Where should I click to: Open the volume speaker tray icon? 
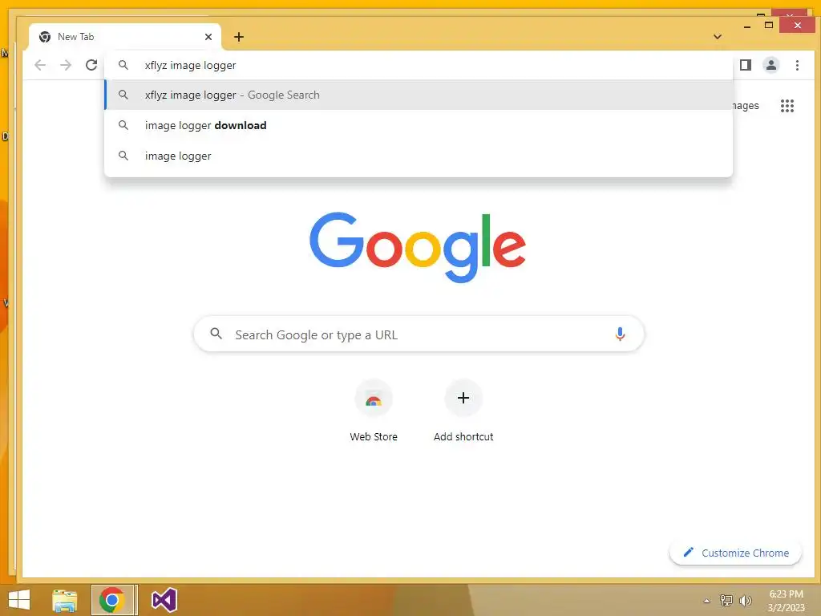(x=745, y=600)
